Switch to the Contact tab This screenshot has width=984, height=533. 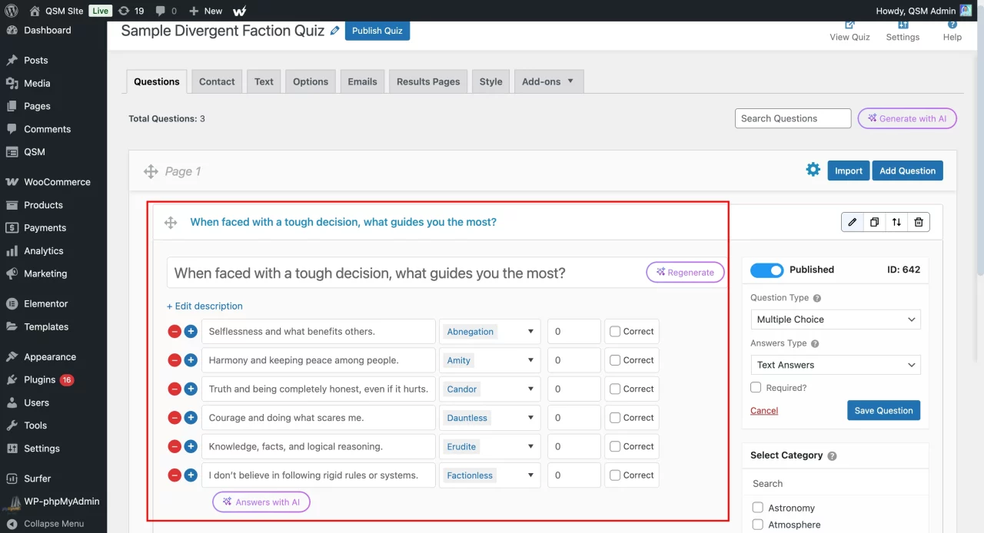click(x=217, y=81)
